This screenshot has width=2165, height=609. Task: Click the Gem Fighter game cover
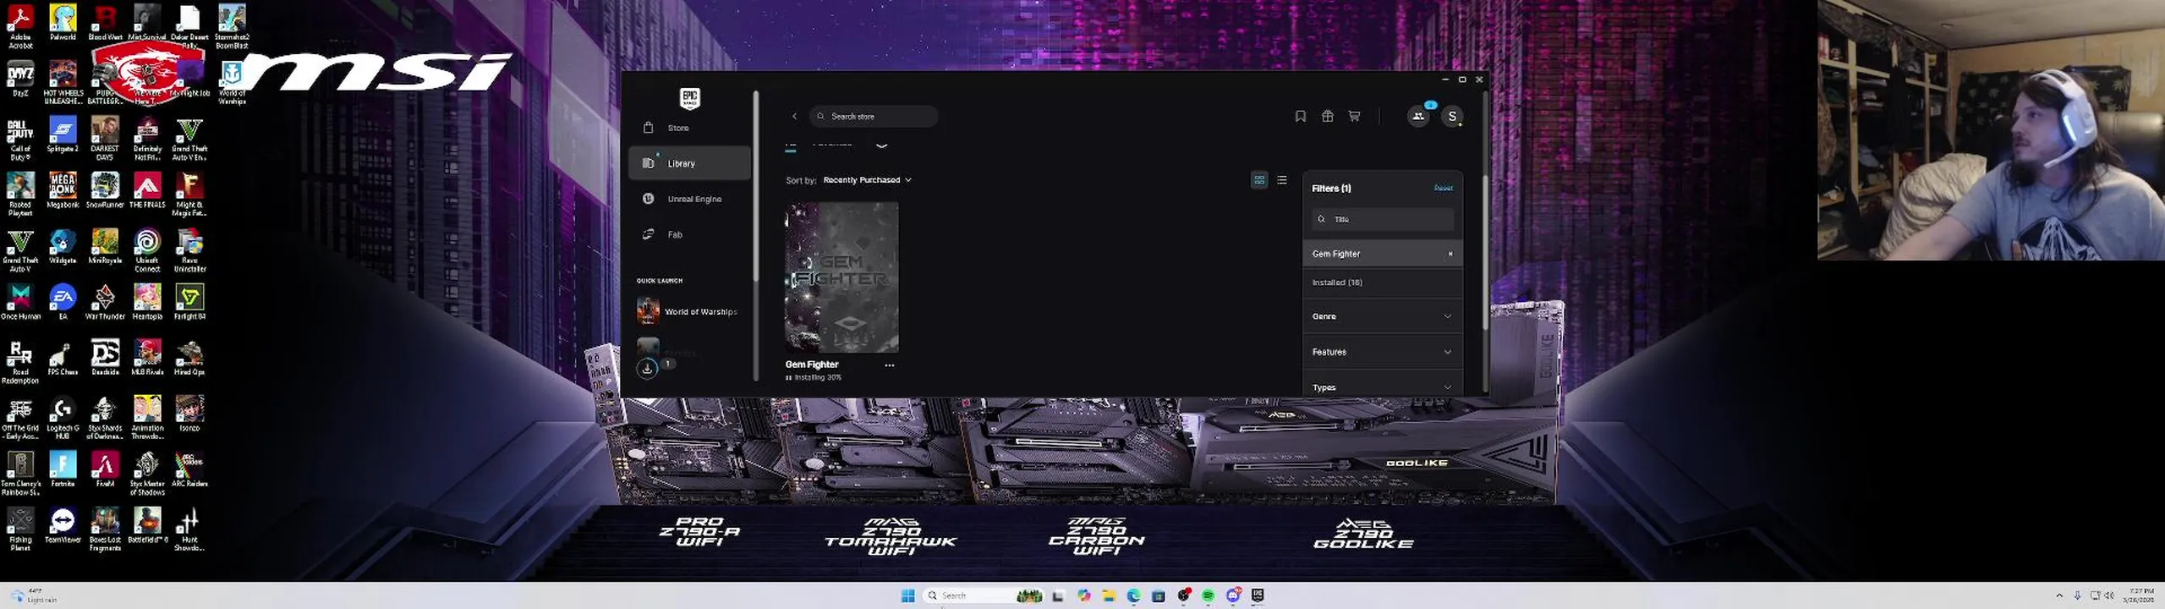(x=841, y=277)
